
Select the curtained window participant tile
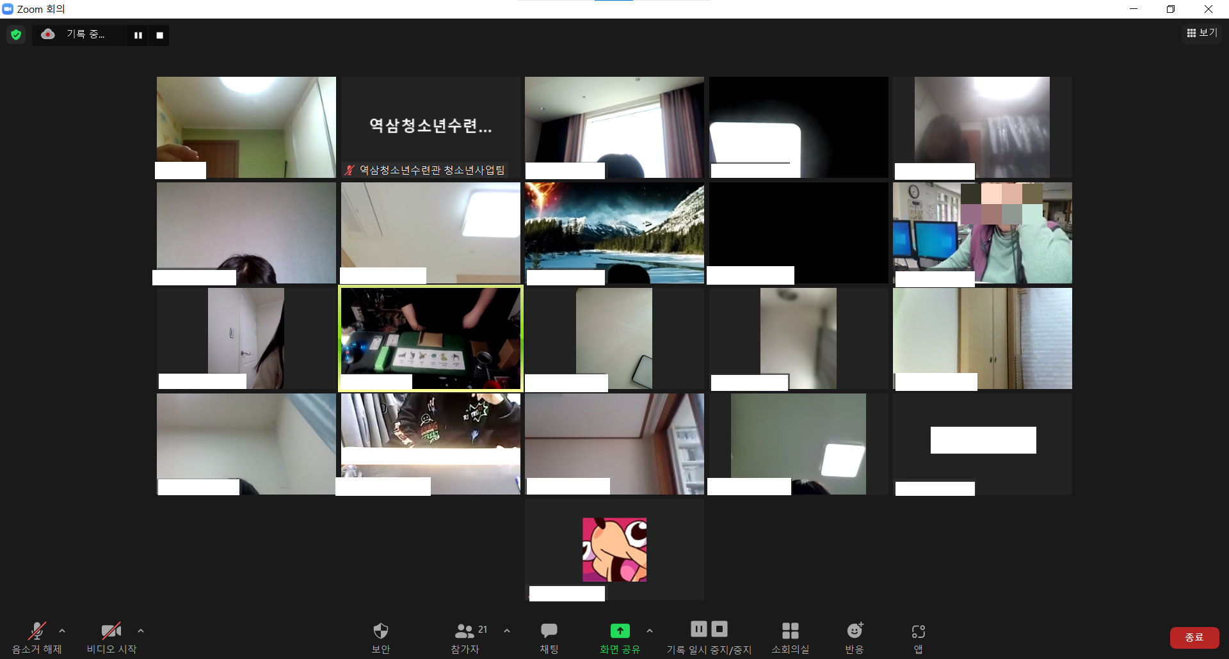pos(614,127)
